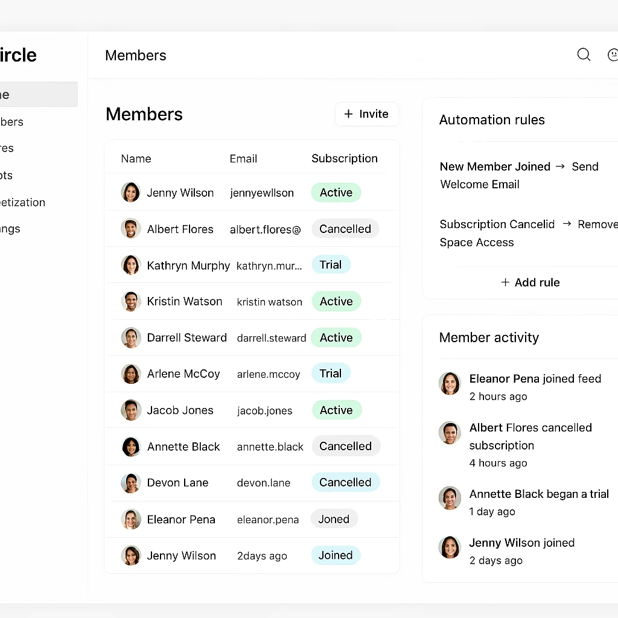Click avatar beside Albert Flores cancelled subscription
This screenshot has height=618, width=618.
click(450, 433)
